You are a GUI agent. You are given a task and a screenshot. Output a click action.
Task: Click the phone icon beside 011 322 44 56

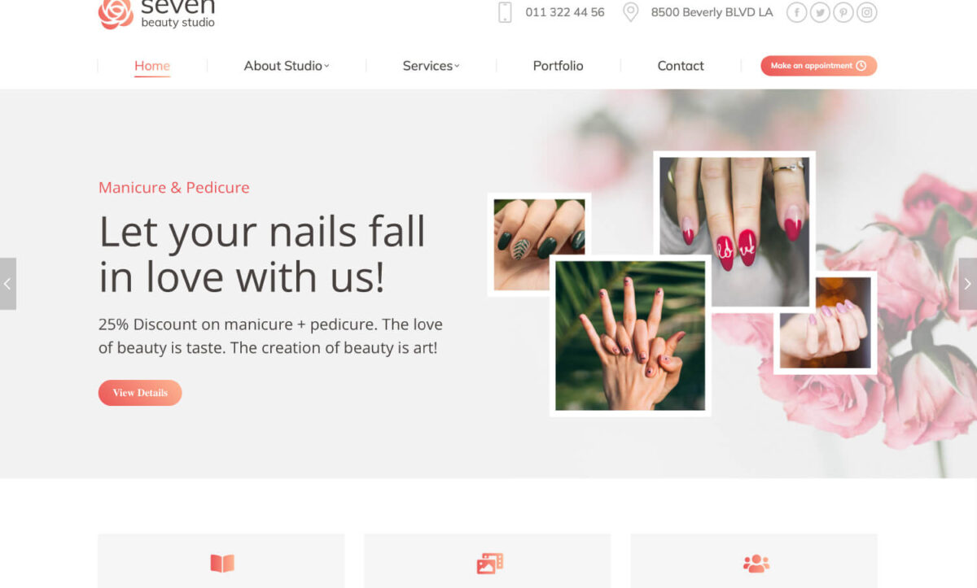pos(505,12)
